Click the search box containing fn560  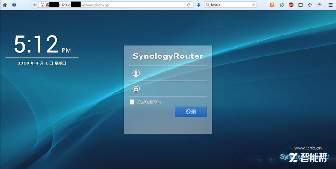pyautogui.click(x=230, y=5)
